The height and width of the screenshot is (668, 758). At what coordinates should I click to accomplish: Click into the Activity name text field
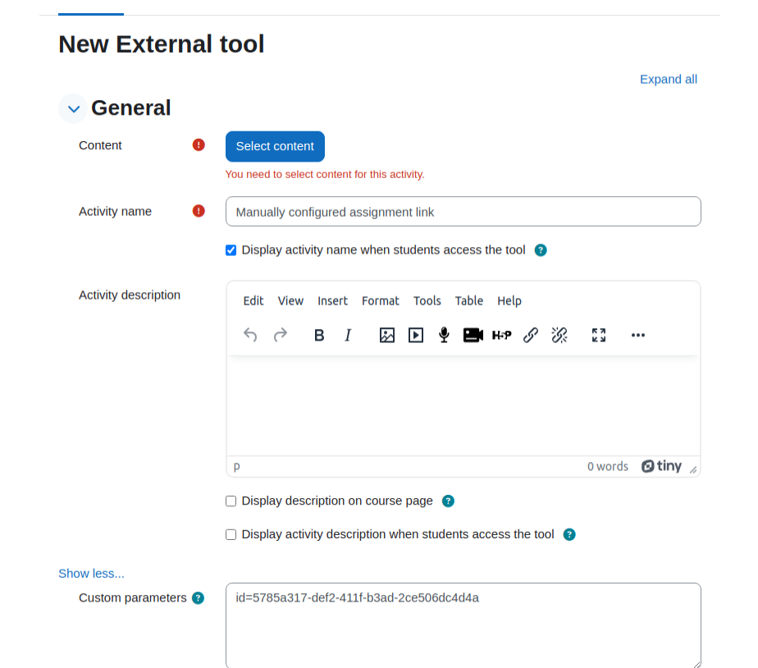pyautogui.click(x=463, y=212)
